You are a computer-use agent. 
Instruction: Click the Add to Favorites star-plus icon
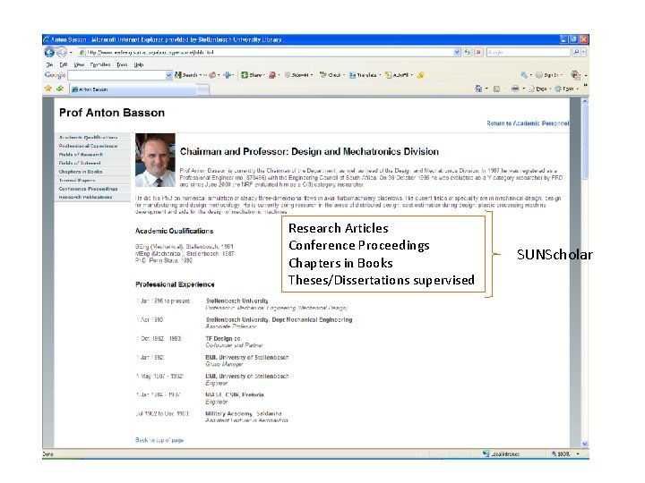click(x=60, y=89)
